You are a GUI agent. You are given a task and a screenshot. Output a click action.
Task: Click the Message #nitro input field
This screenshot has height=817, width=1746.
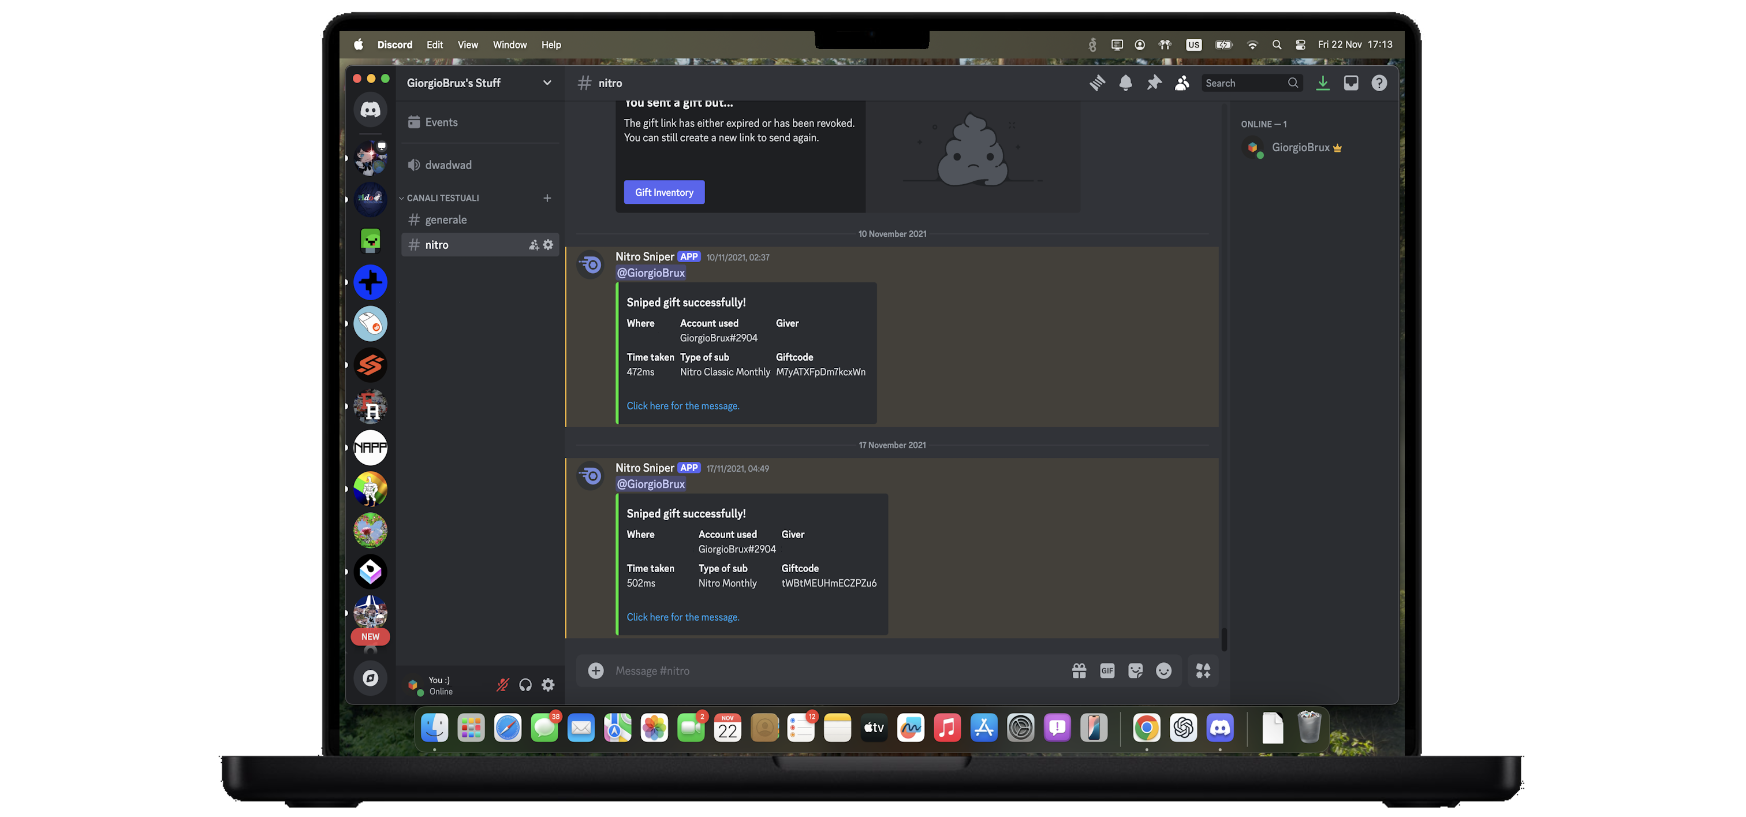[x=837, y=670]
